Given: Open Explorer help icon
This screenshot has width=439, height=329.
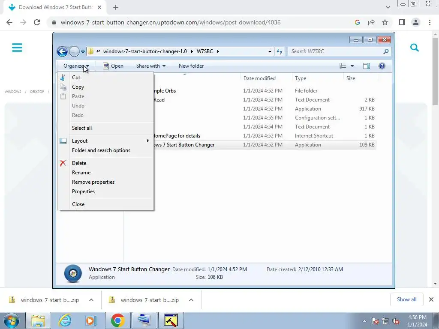Looking at the screenshot, I should pyautogui.click(x=382, y=66).
